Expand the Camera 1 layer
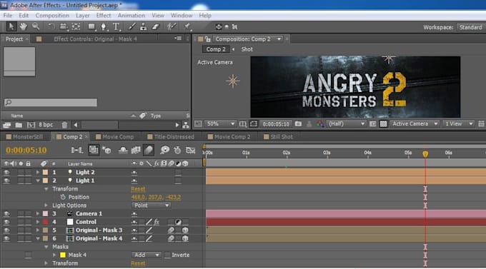This screenshot has width=486, height=269. click(38, 214)
